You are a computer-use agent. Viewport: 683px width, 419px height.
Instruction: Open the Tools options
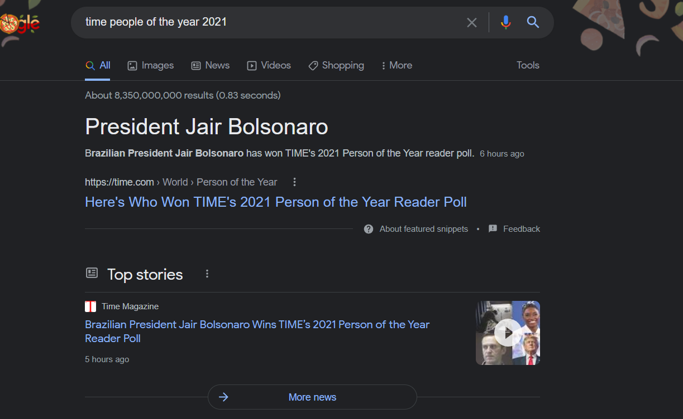click(528, 65)
